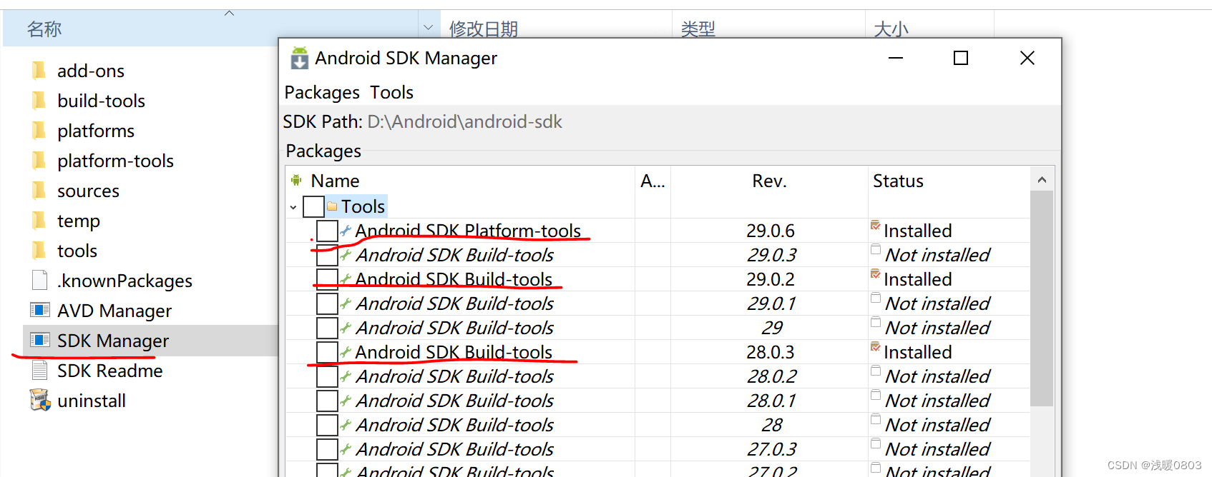
Task: Click the sort chevron above 名称 column
Action: tap(229, 13)
